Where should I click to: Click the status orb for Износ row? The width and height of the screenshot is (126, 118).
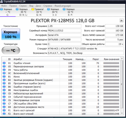tap(4, 77)
